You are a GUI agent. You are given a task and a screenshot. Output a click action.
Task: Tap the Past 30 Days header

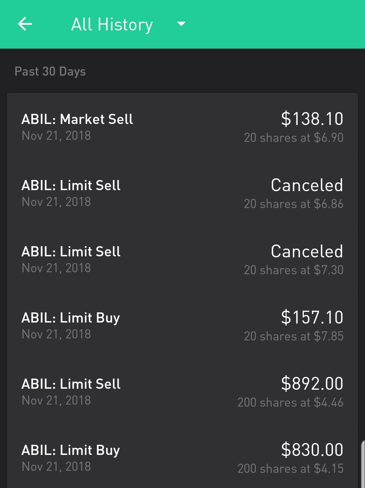pos(50,72)
